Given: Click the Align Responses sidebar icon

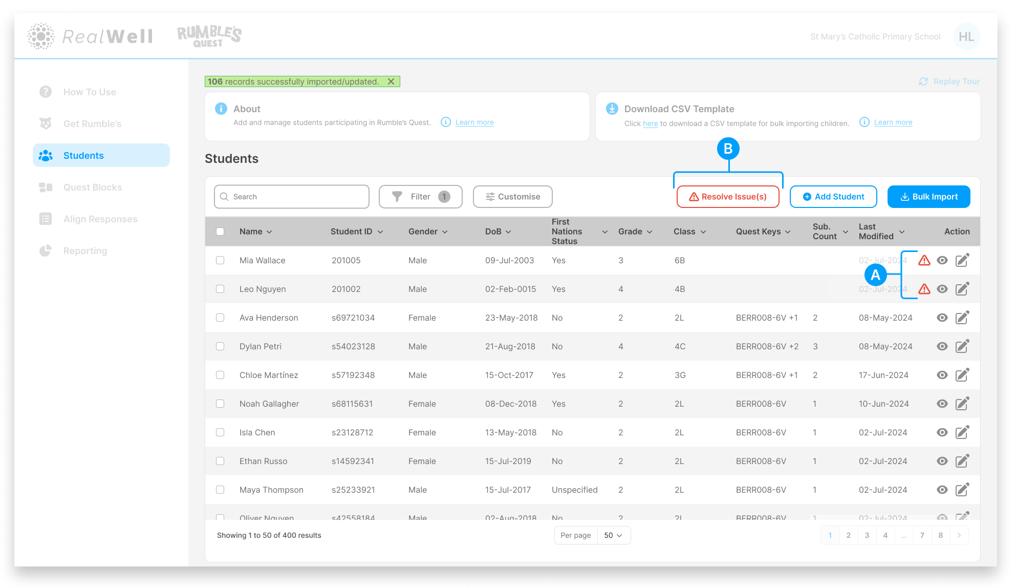Looking at the screenshot, I should click(46, 219).
